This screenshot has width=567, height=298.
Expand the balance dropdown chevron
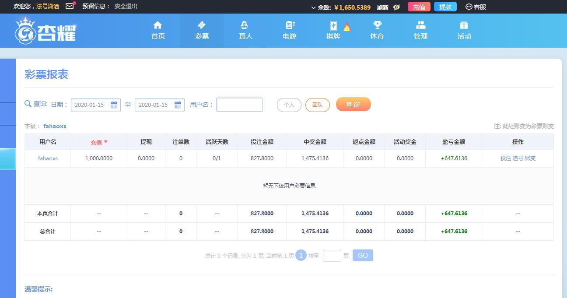[313, 7]
